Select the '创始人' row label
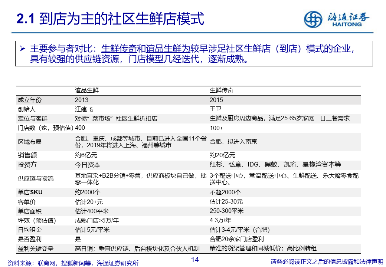Viewport: 386px width, 267px height. (27, 109)
